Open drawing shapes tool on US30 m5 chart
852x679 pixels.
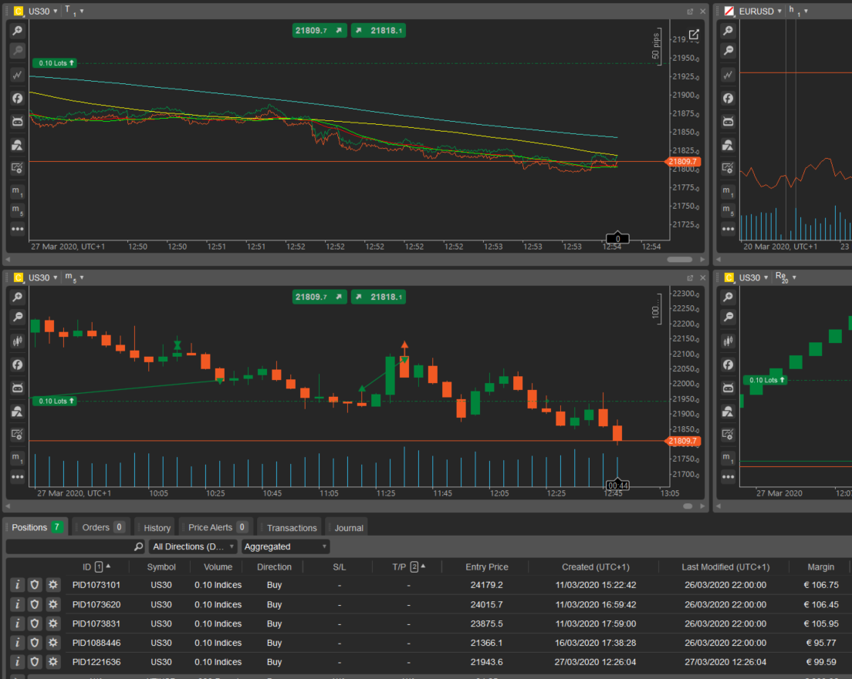(18, 412)
